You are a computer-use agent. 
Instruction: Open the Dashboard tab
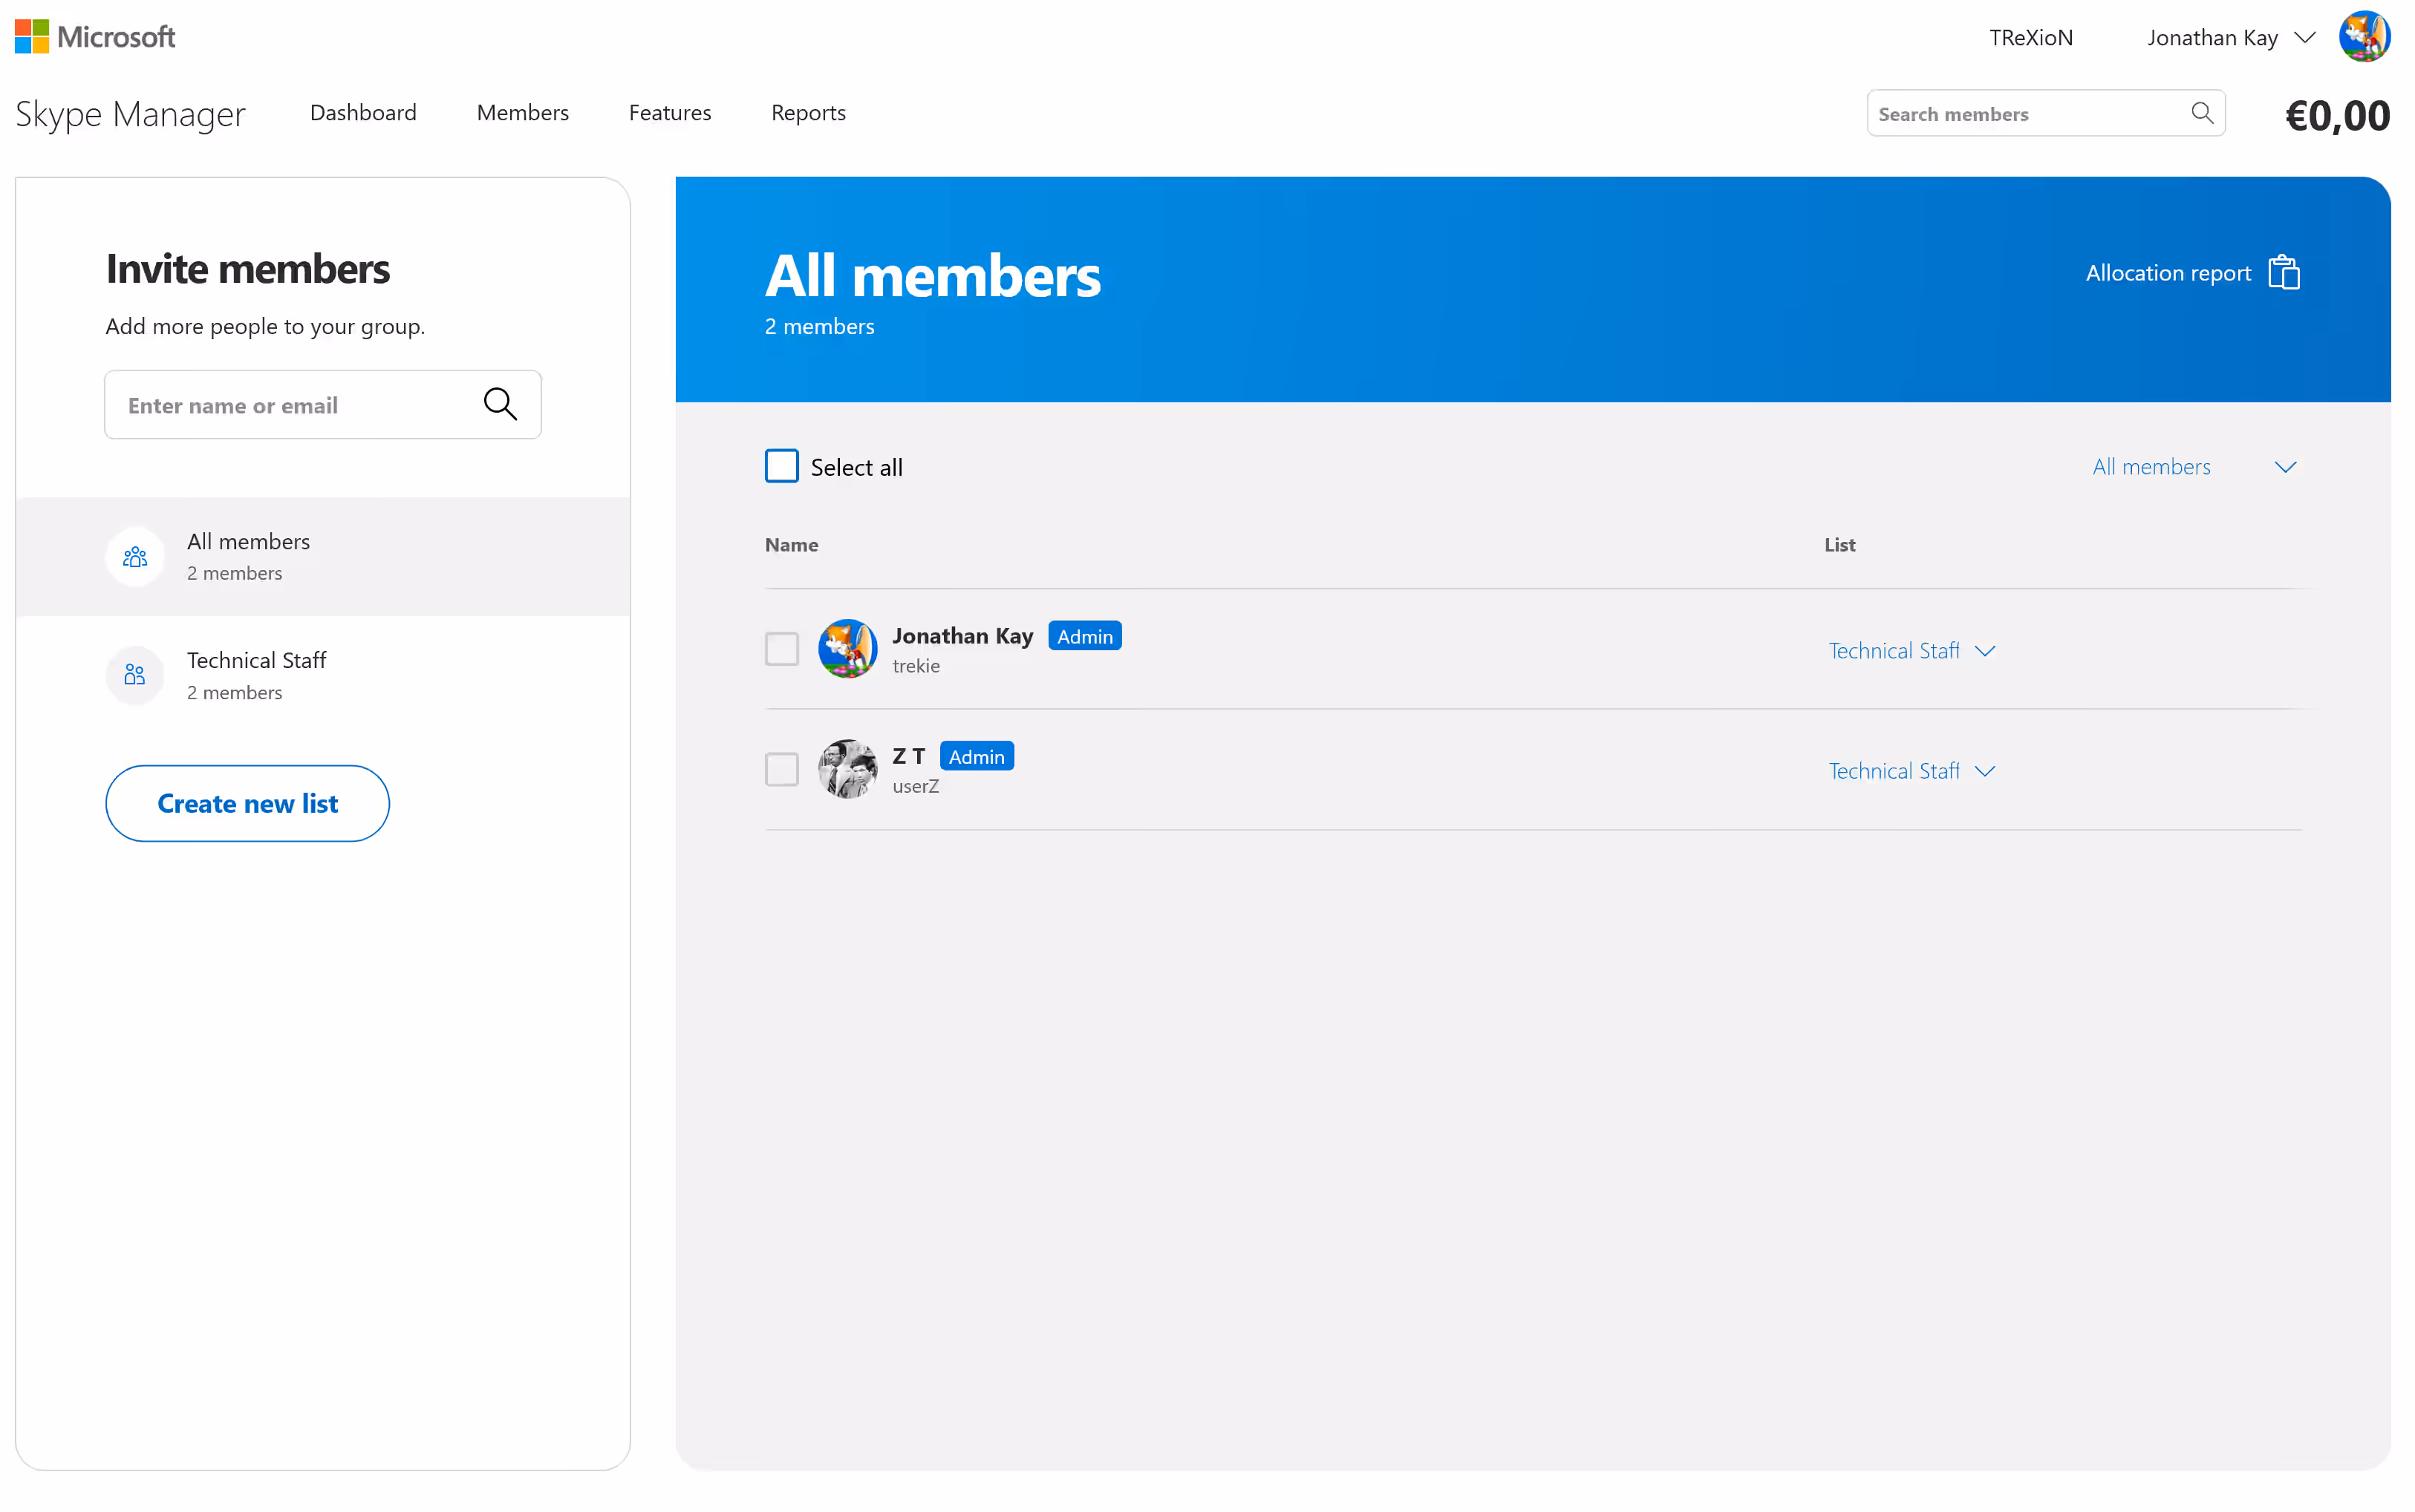tap(363, 112)
